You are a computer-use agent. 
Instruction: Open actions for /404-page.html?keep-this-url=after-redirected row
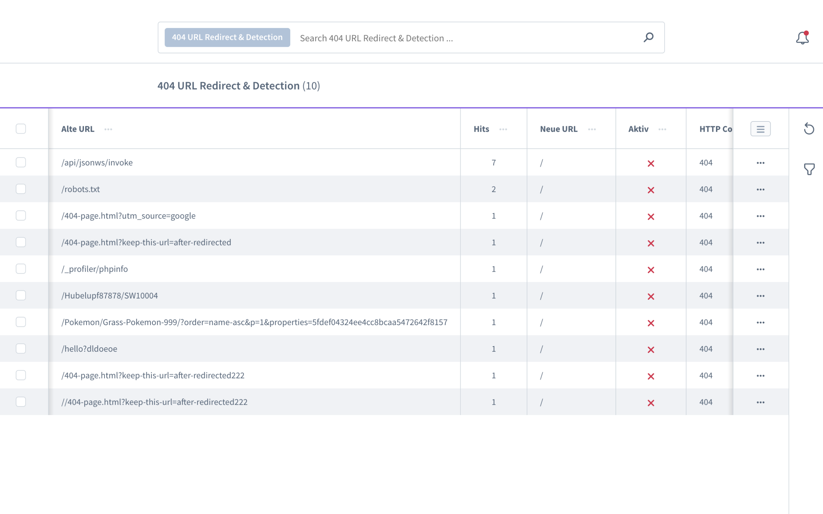(x=760, y=243)
